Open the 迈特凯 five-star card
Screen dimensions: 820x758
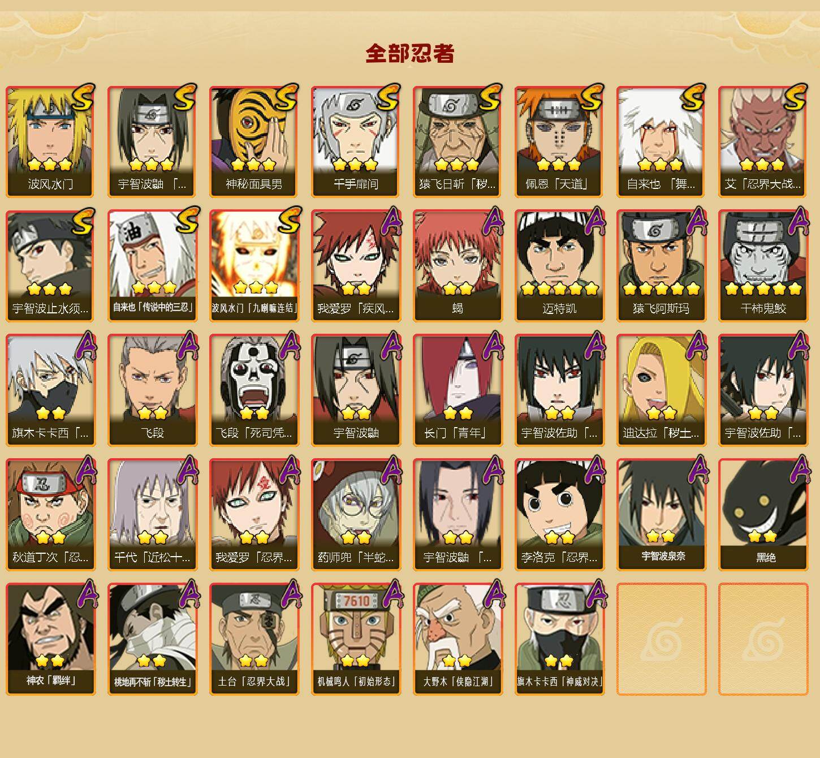tap(560, 266)
